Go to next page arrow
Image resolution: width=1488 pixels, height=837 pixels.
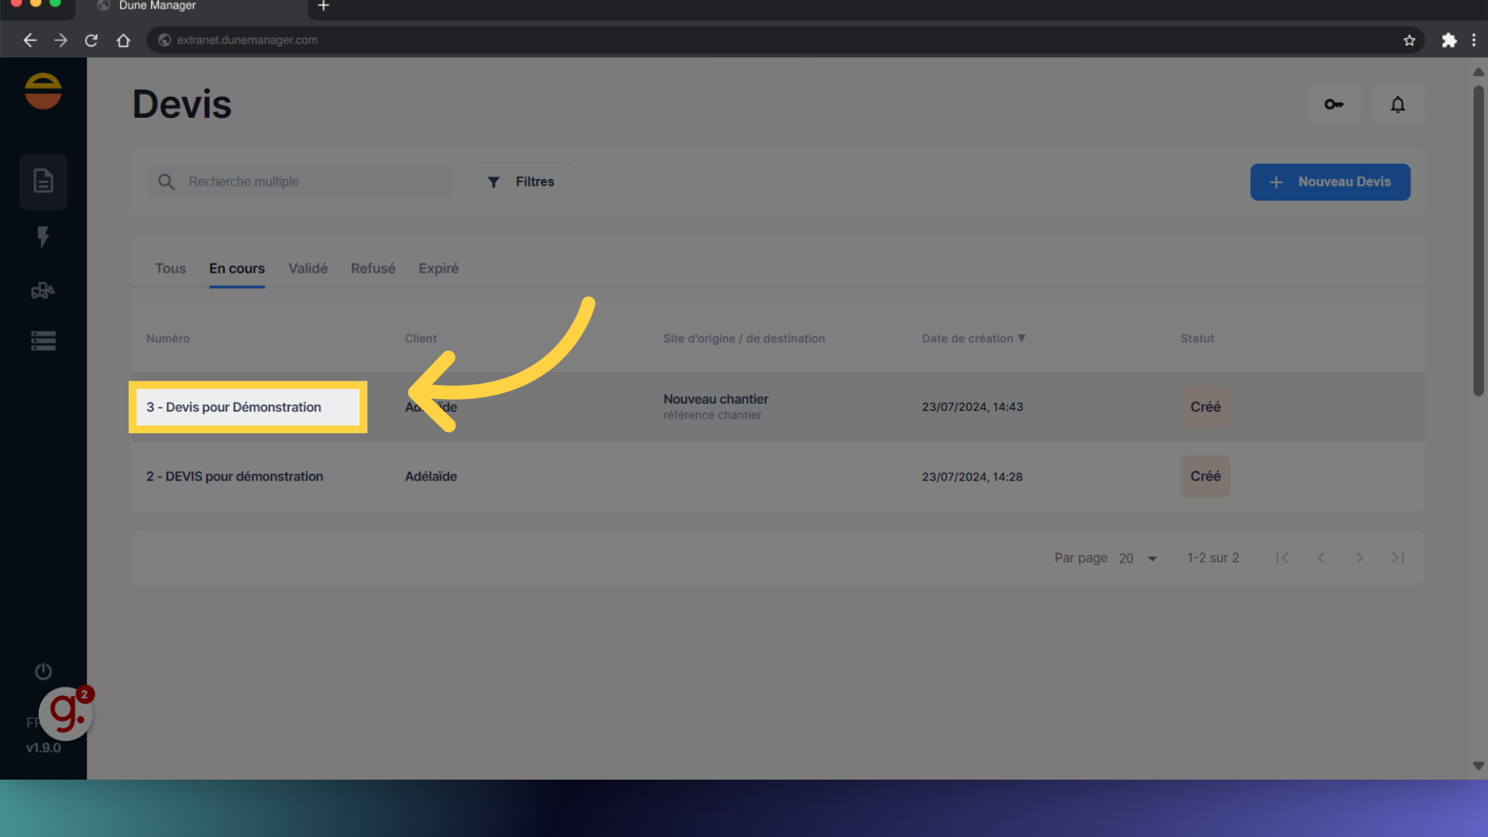point(1359,558)
